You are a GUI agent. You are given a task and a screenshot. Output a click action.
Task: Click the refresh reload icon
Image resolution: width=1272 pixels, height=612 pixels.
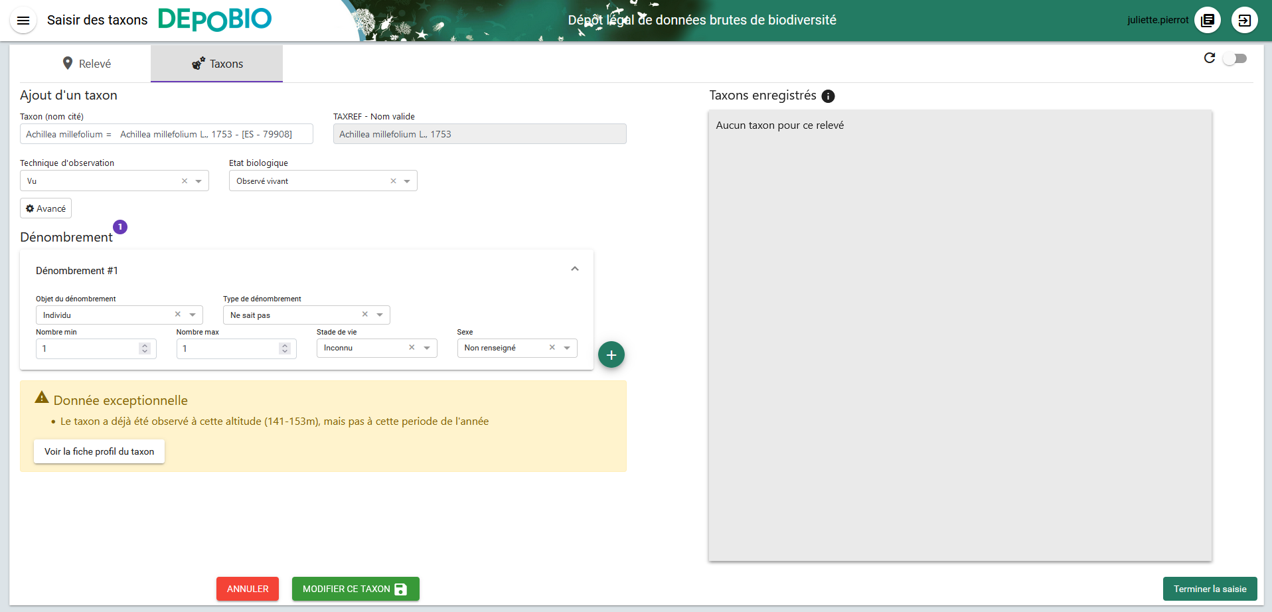coord(1210,58)
